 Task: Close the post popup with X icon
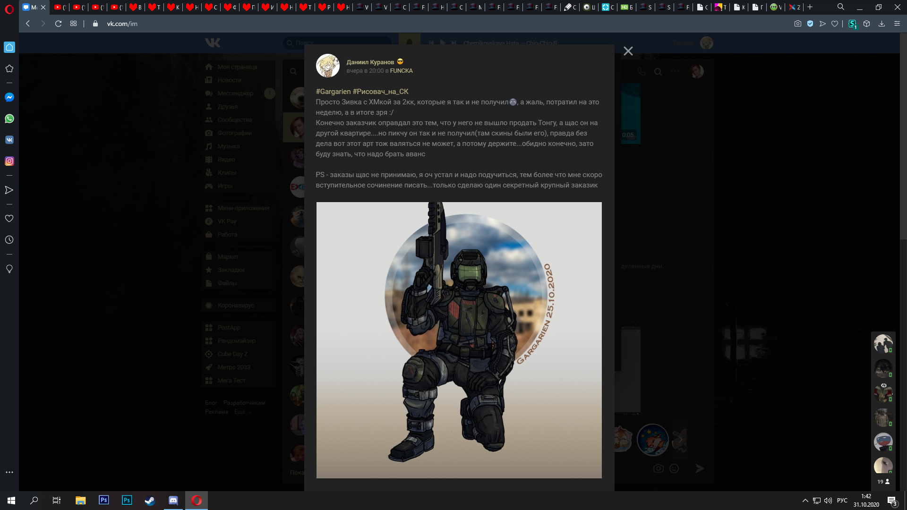point(628,51)
